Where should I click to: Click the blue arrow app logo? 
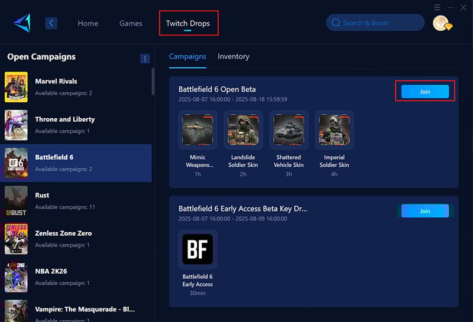pos(22,23)
